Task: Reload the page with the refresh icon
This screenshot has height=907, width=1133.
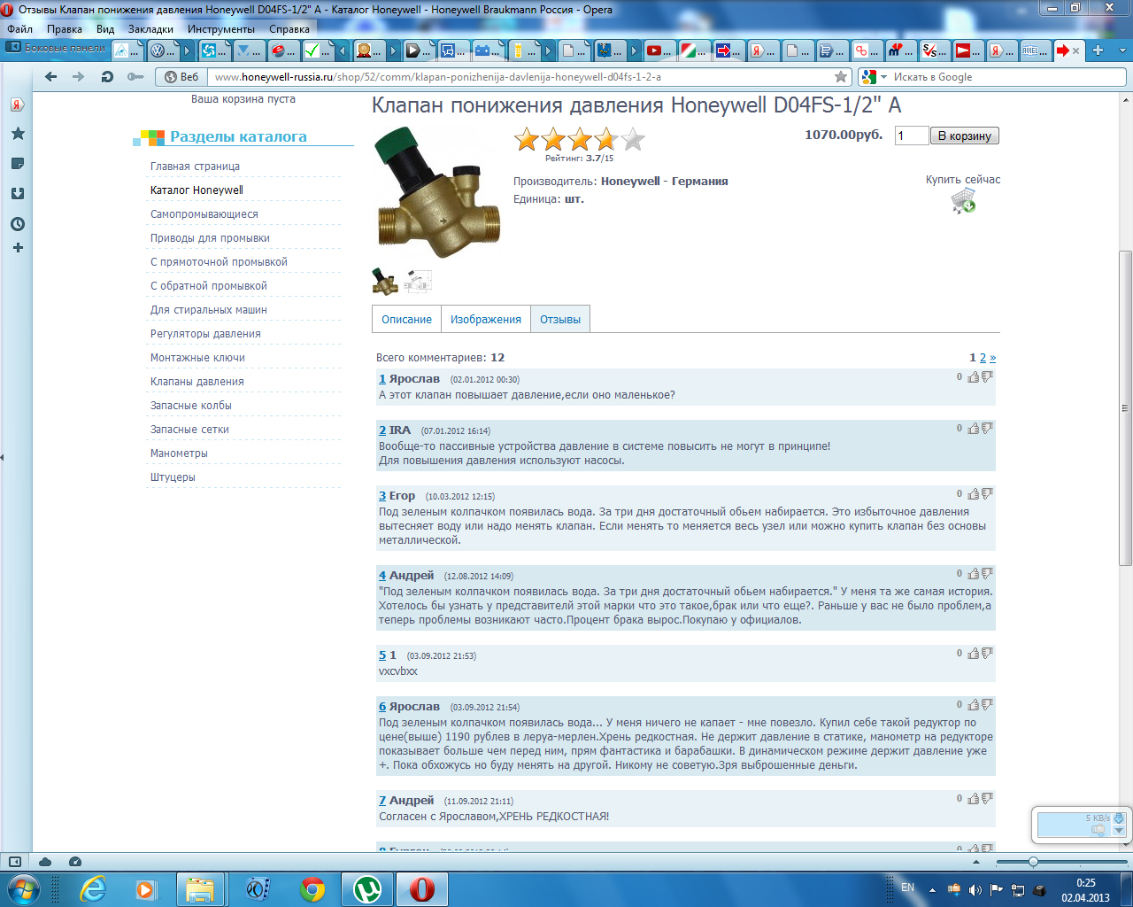Action: point(107,77)
